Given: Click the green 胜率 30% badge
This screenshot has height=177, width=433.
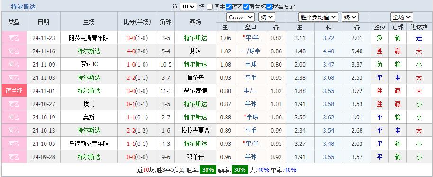Looking at the screenshot, I should [208, 170].
